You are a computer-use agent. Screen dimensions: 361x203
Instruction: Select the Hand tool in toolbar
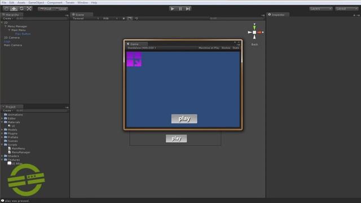coord(6,9)
